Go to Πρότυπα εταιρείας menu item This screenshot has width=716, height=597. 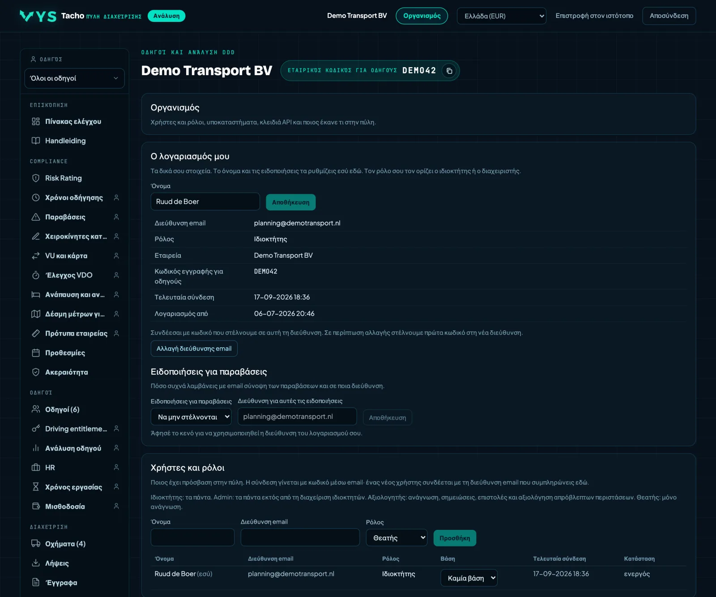[x=76, y=333]
